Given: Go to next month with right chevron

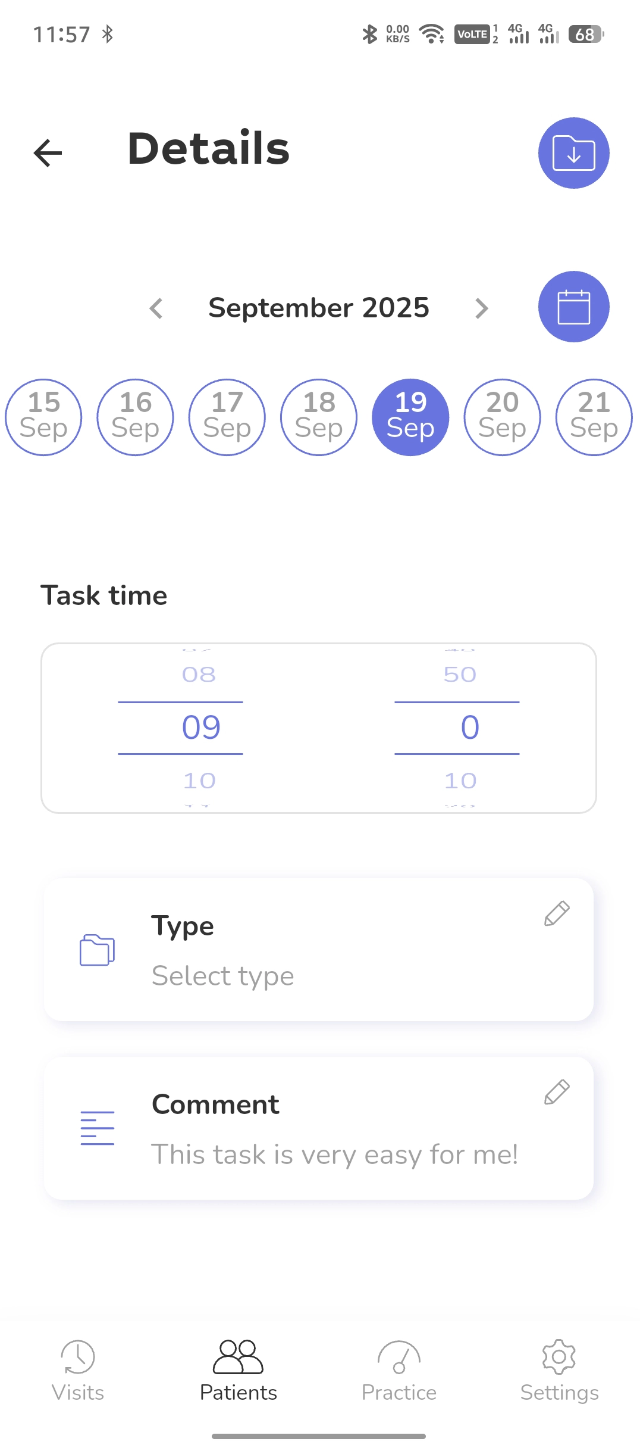Looking at the screenshot, I should [481, 308].
